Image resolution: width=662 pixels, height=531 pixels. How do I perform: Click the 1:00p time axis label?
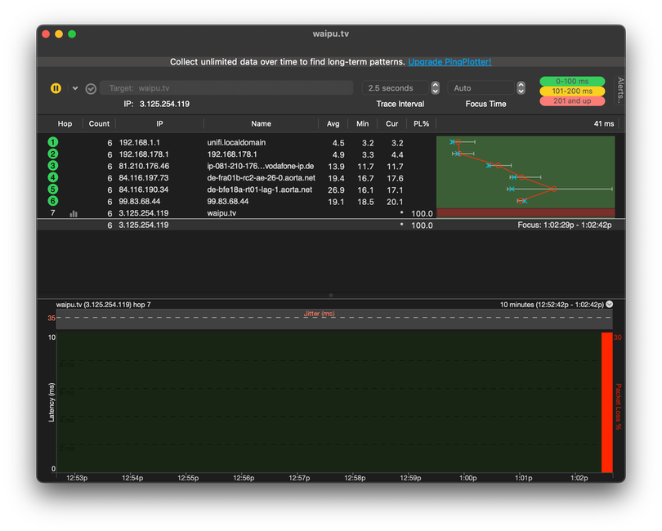tap(467, 478)
